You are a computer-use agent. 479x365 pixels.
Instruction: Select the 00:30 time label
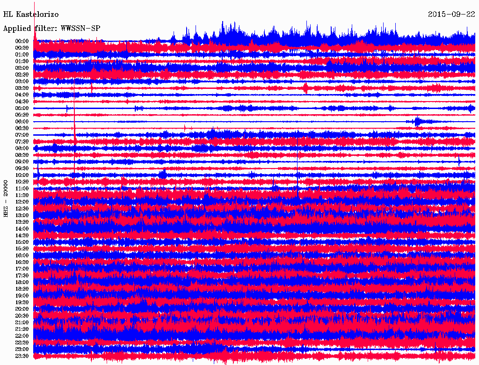[22, 48]
